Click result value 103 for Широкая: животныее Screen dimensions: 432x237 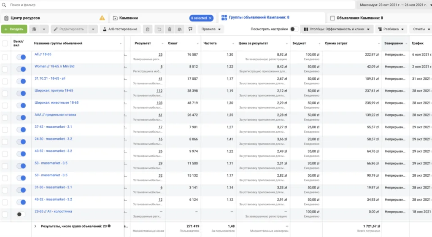[x=159, y=103]
